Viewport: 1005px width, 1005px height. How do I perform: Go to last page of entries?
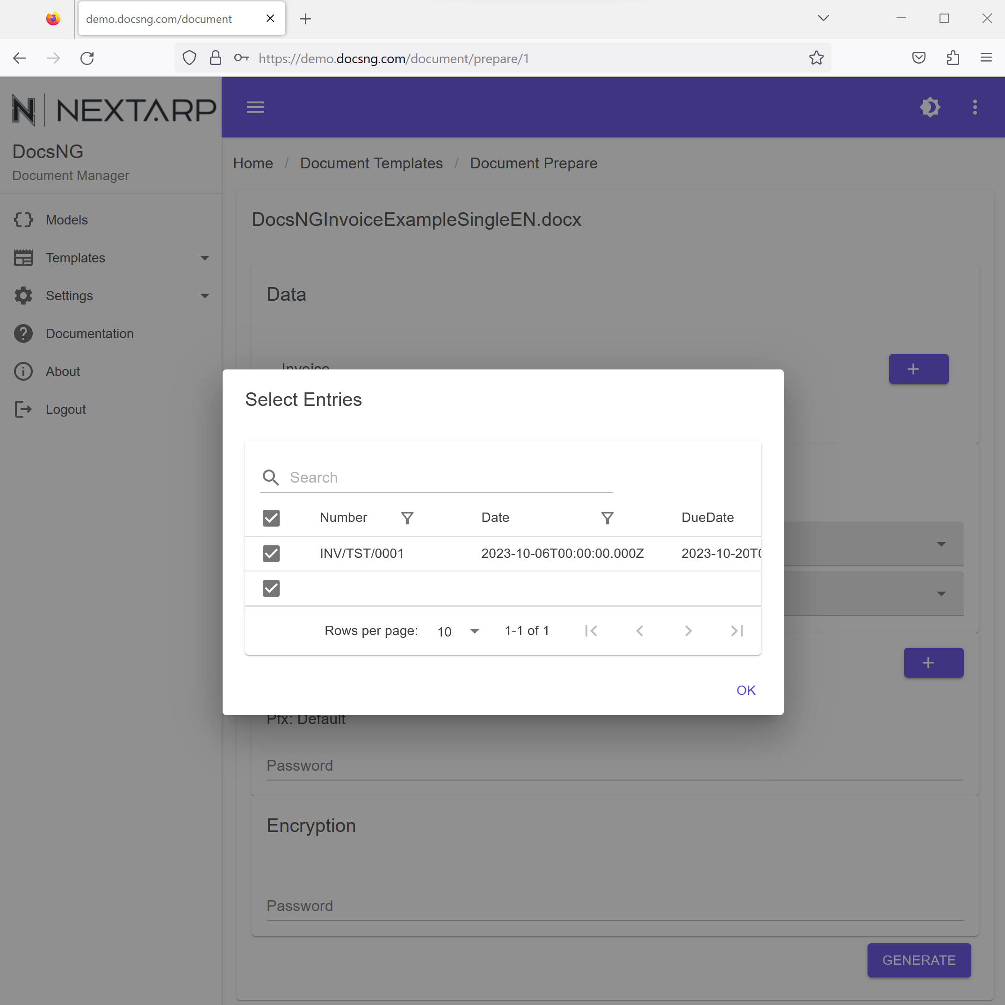[737, 631]
